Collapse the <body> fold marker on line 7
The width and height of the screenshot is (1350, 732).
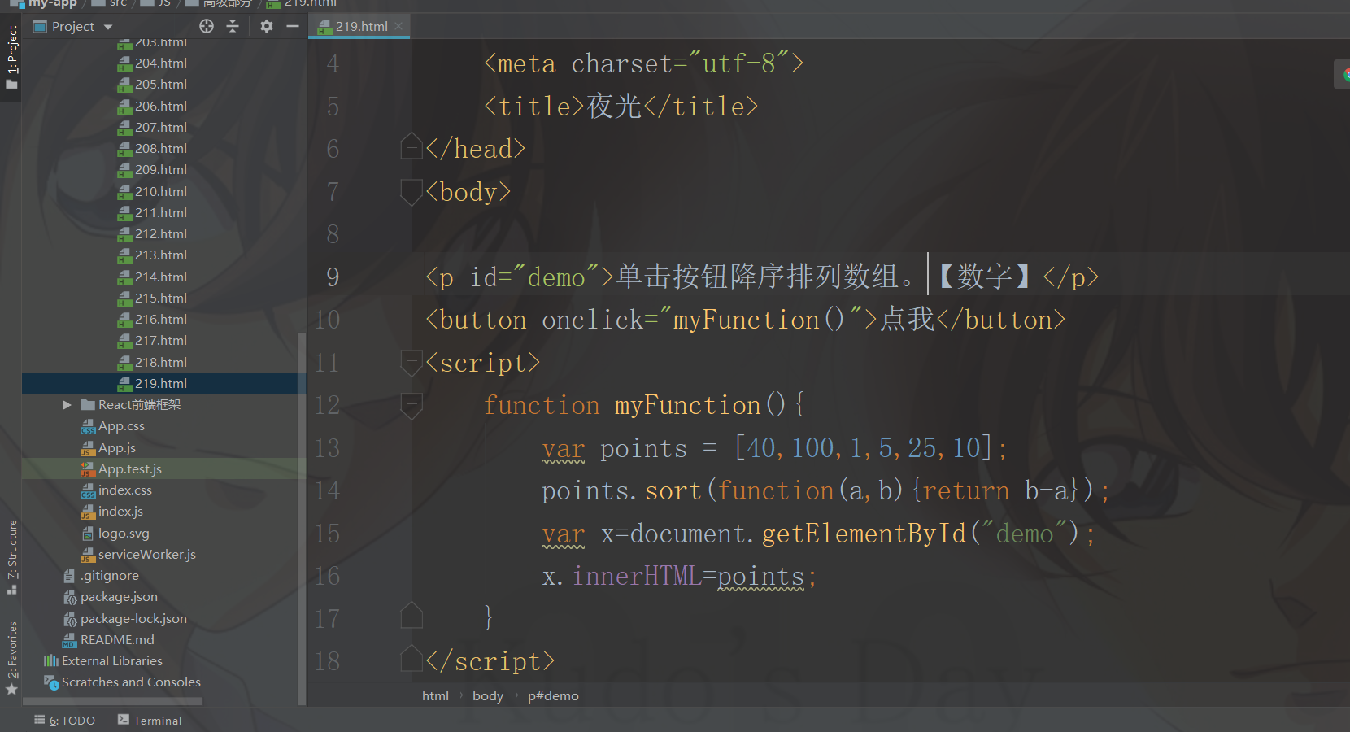pos(412,191)
